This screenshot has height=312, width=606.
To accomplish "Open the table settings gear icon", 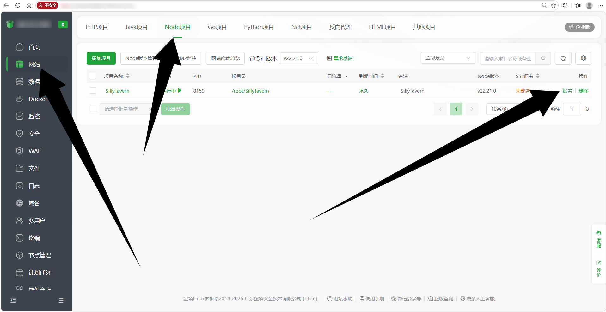I will 583,58.
